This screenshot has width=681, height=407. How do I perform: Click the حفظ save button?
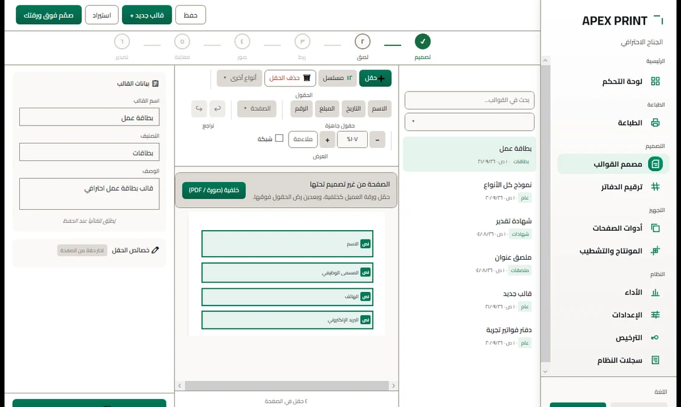point(191,15)
